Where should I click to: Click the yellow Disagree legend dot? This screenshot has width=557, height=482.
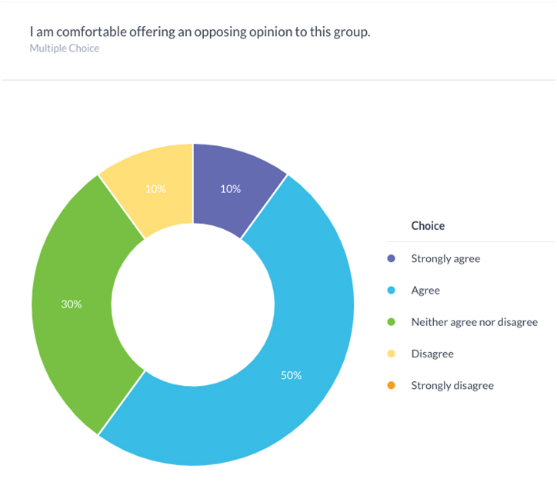(392, 354)
